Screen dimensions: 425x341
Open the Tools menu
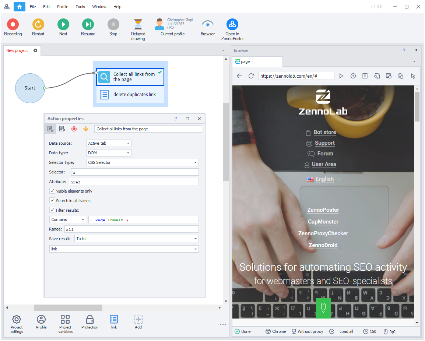(80, 7)
